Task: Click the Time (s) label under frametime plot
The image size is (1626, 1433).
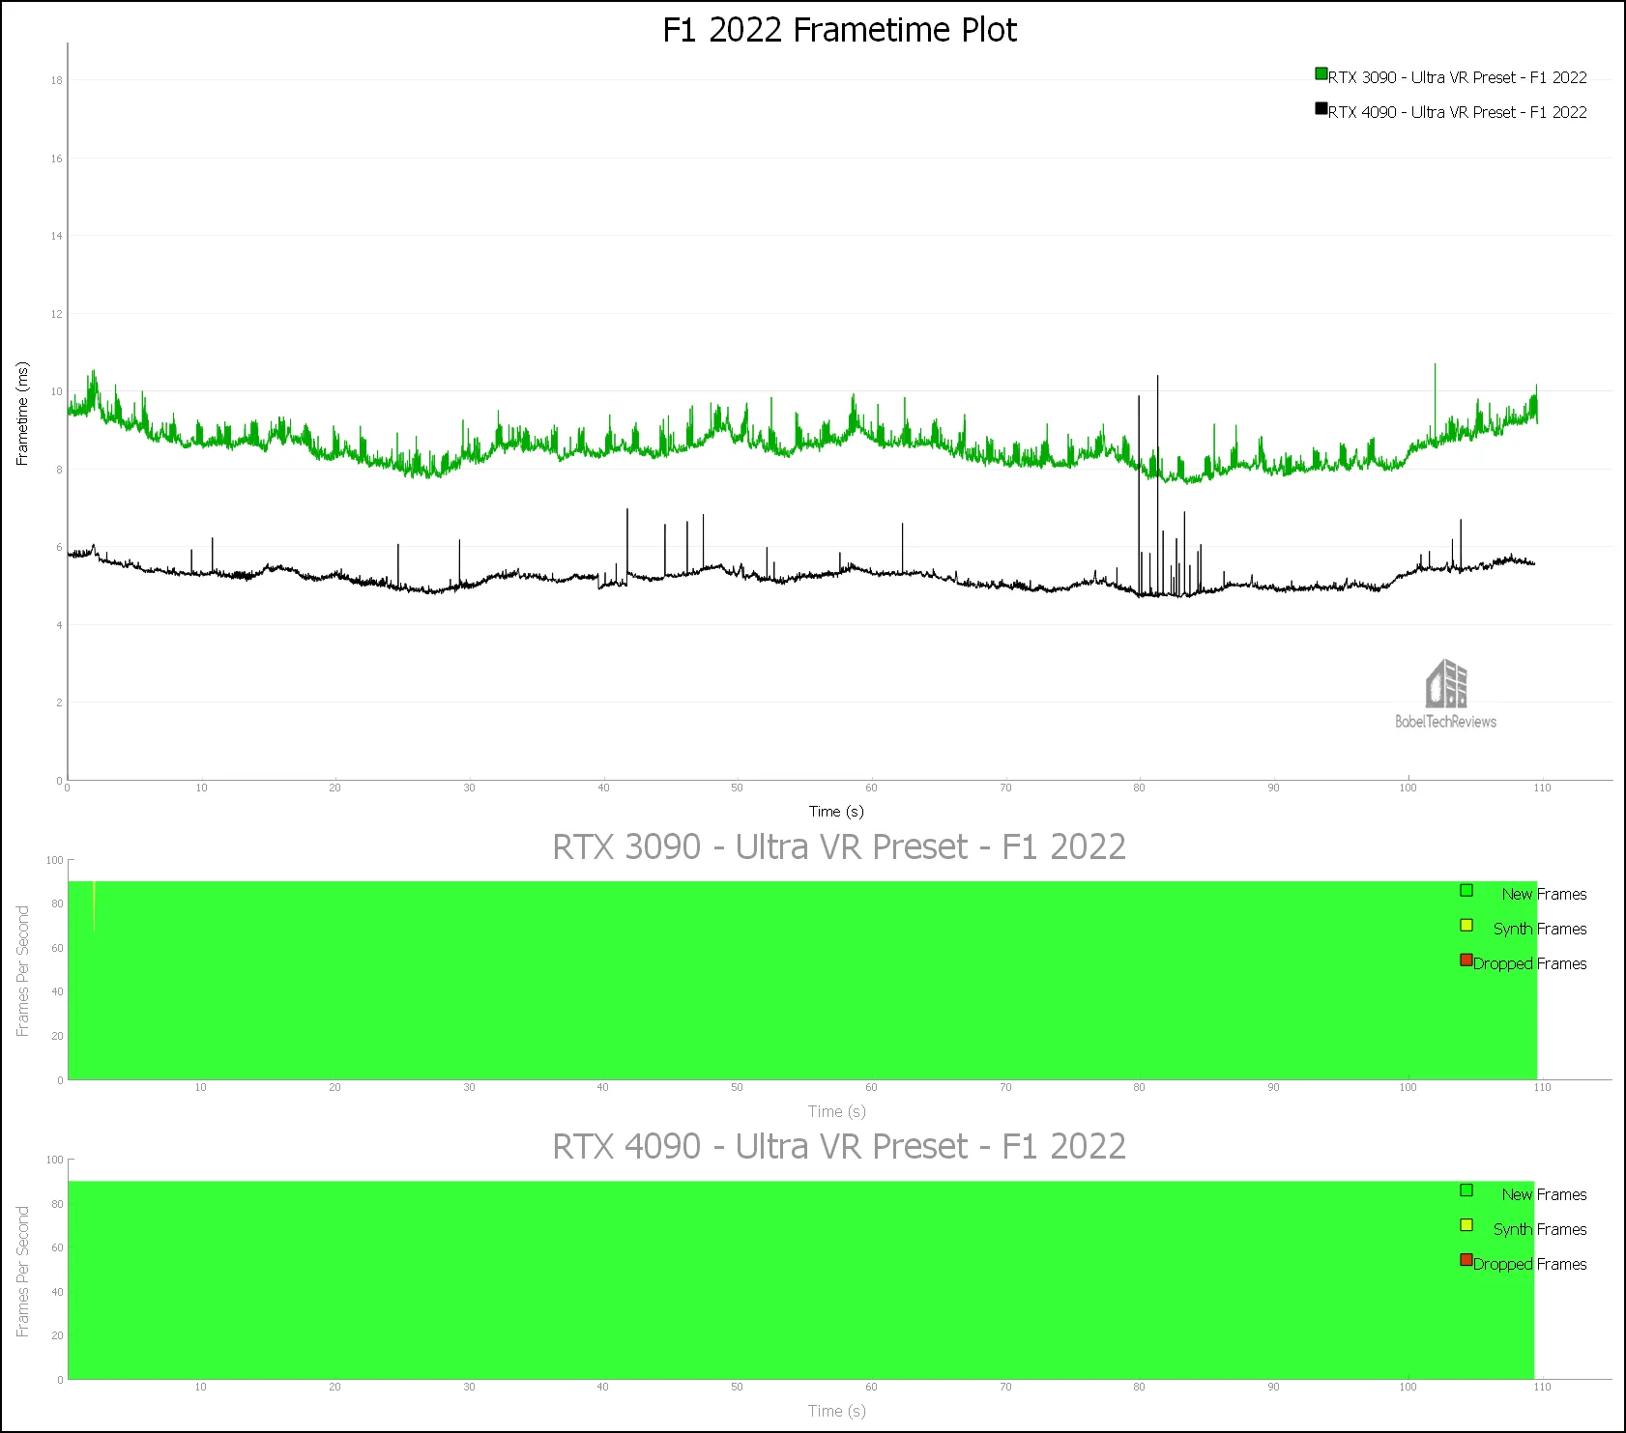Action: 836,812
